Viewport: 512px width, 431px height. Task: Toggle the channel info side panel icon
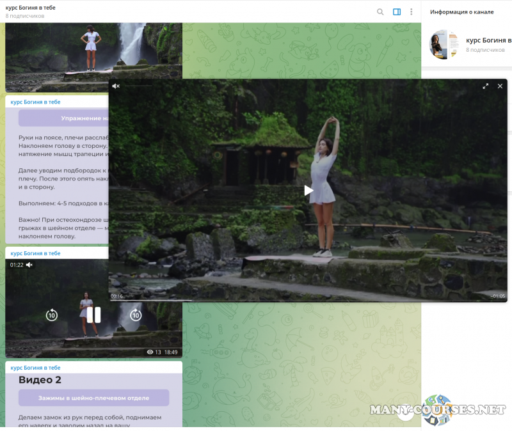point(397,12)
